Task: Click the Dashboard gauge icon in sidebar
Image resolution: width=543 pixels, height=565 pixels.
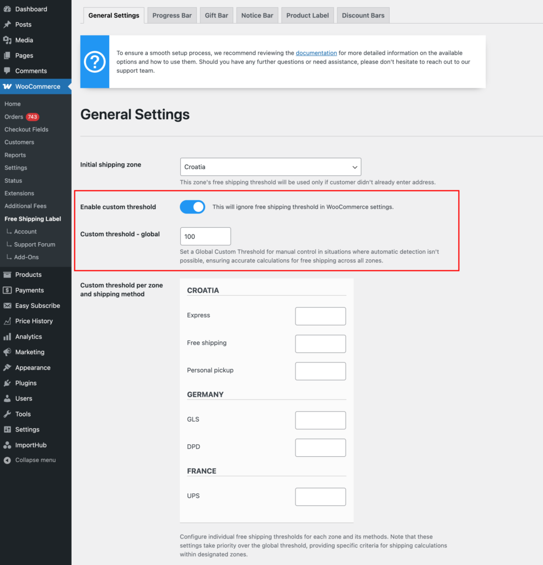Action: pos(7,9)
